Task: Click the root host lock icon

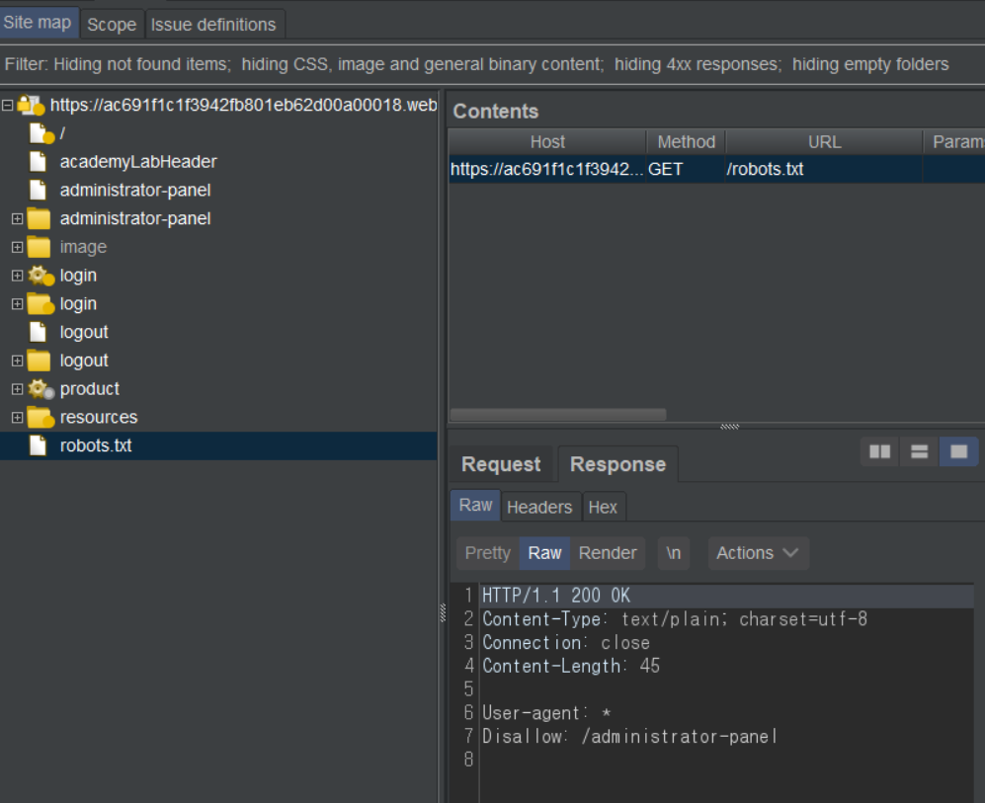Action: [x=31, y=105]
